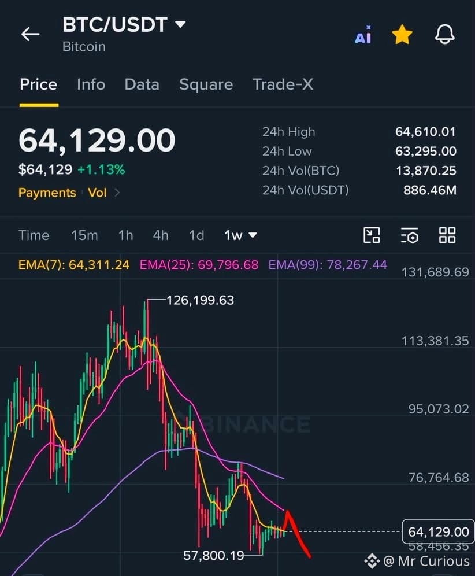Image resolution: width=475 pixels, height=576 pixels.
Task: Select the 1h interval
Action: (x=125, y=235)
